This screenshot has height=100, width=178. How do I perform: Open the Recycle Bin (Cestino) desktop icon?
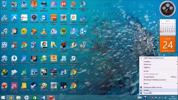(x=4, y=5)
